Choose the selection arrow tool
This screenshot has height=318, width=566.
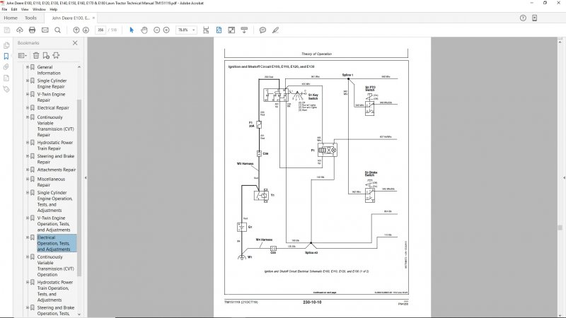(x=132, y=30)
